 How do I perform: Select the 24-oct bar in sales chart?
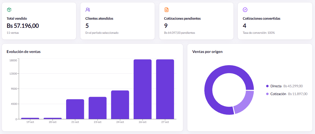point(120,105)
